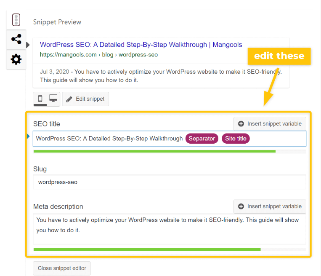Insert snippet variable for SEO title
This screenshot has height=276, width=321.
(270, 123)
